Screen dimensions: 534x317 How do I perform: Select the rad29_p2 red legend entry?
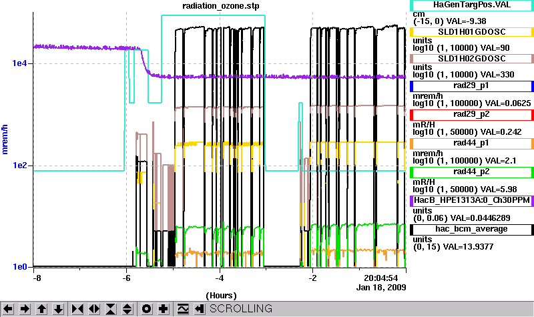(x=472, y=115)
